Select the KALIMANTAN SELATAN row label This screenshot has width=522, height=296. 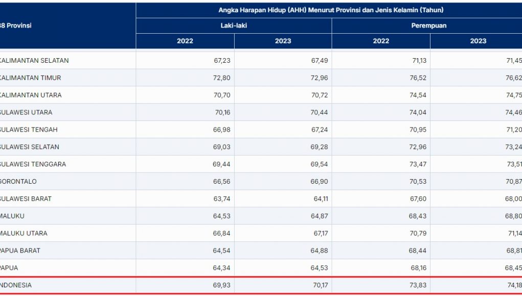point(35,60)
